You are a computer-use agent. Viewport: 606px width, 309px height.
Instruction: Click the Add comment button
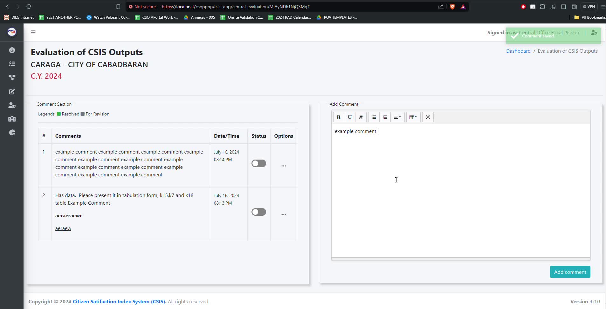pos(570,272)
